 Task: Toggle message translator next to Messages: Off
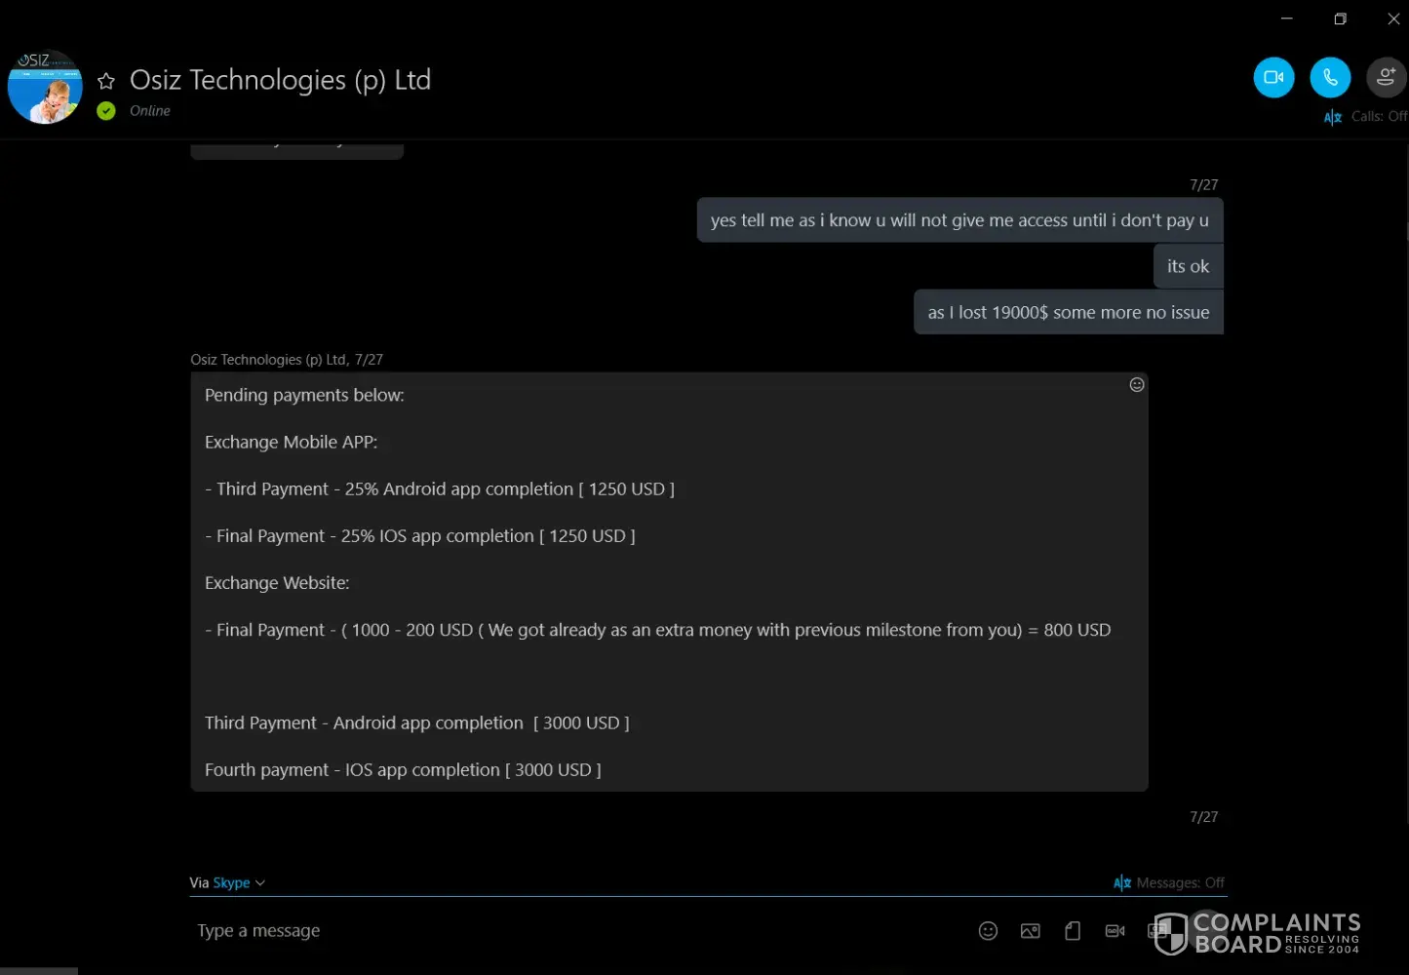pyautogui.click(x=1122, y=883)
